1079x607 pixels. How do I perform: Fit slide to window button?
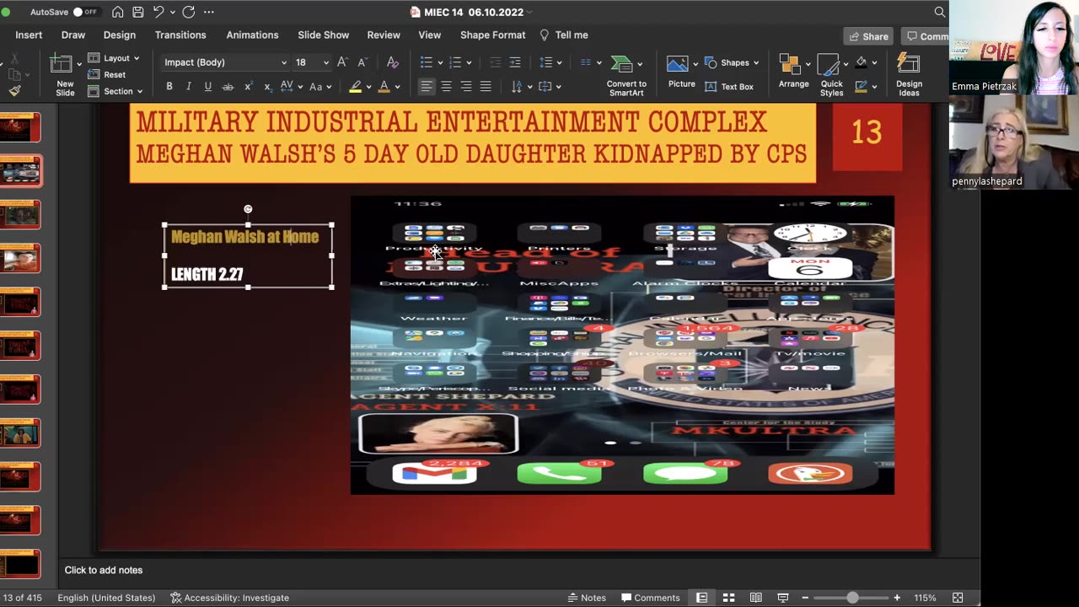[x=958, y=598]
